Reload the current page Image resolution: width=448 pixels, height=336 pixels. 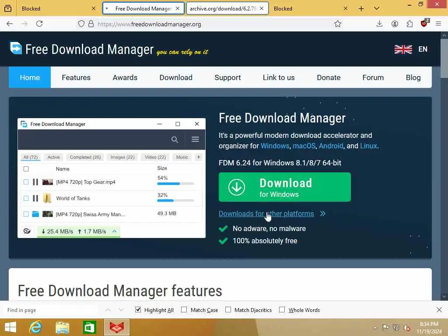click(x=39, y=24)
